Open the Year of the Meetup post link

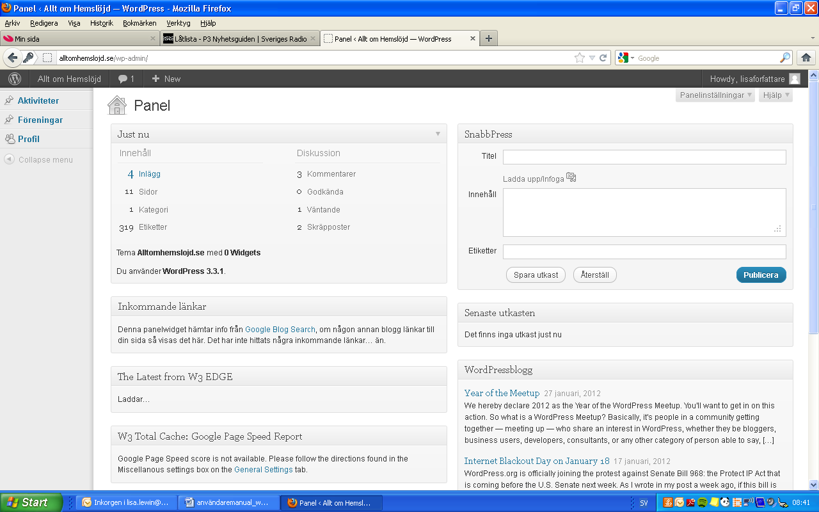click(502, 393)
